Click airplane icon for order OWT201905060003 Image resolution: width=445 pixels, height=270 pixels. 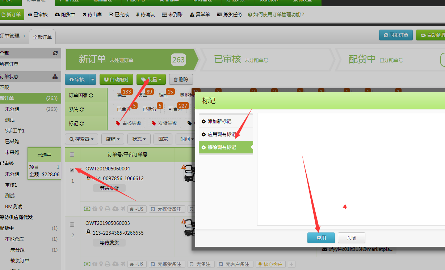pyautogui.click(x=123, y=264)
